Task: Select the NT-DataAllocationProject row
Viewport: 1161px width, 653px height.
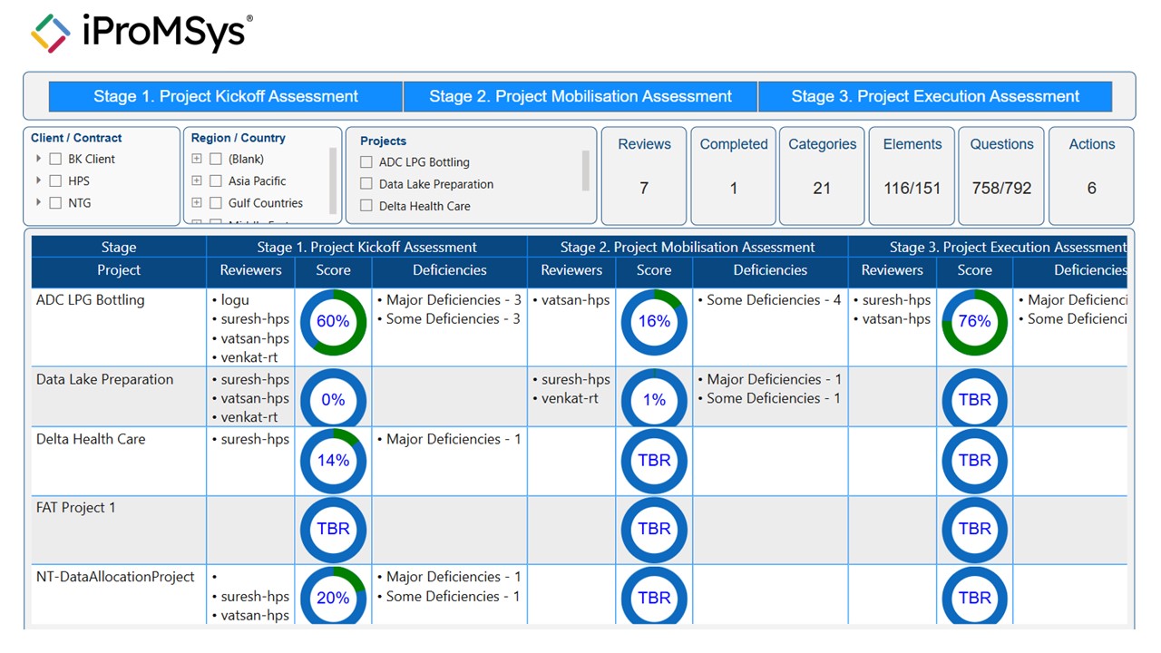Action: click(x=579, y=595)
